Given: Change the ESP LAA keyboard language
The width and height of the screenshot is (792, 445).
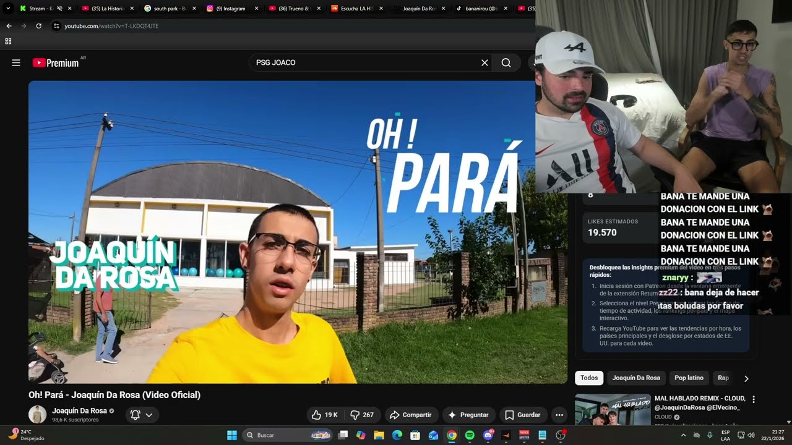Looking at the screenshot, I should (725, 435).
